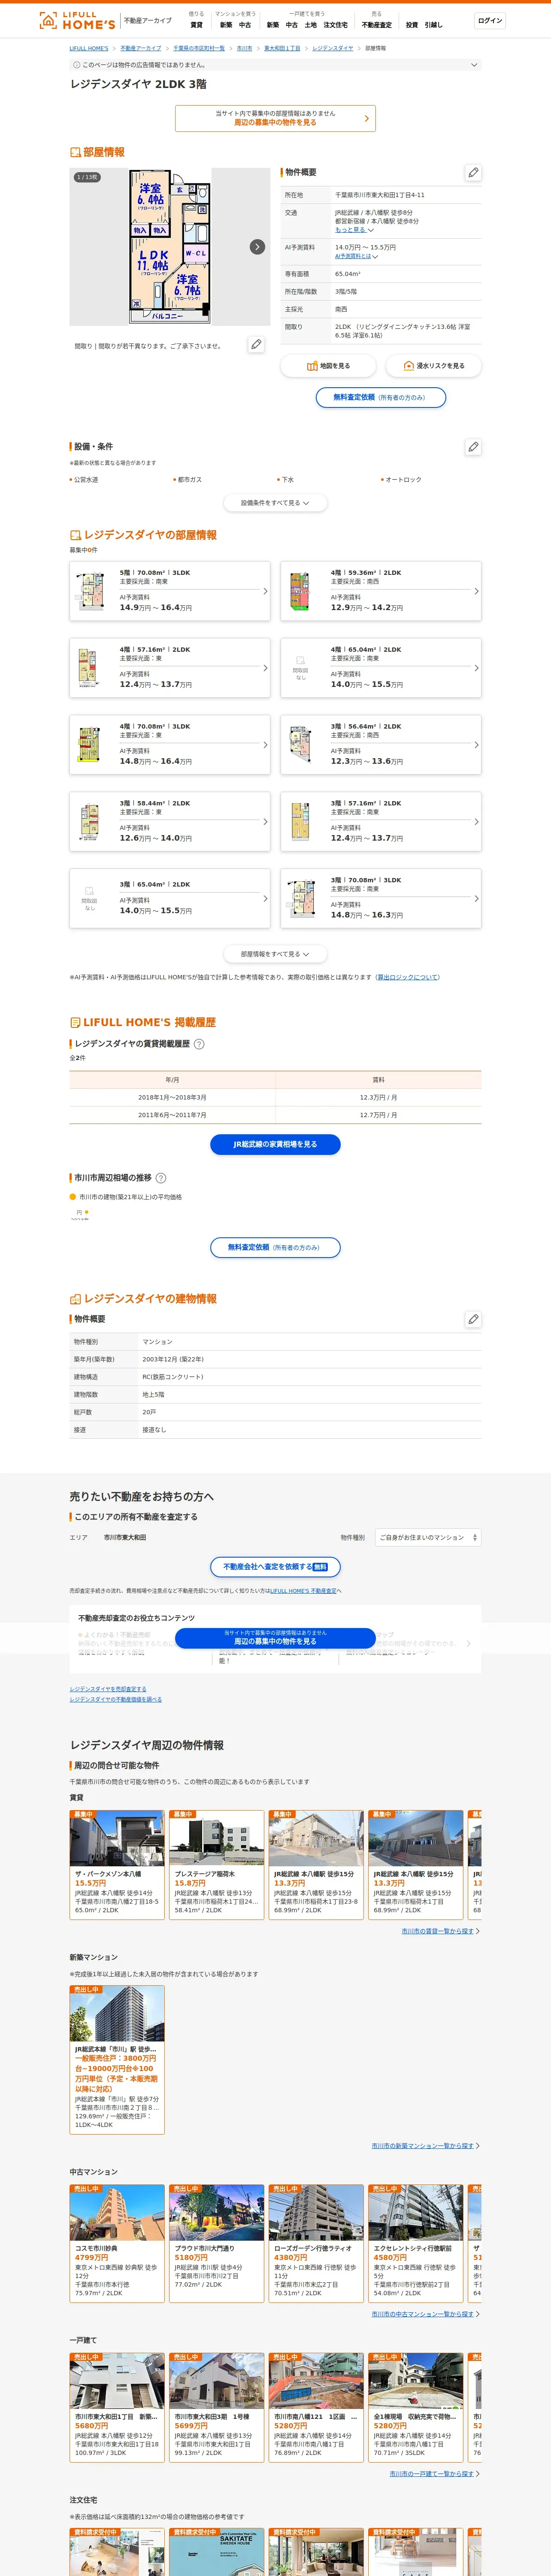Click レジデンスダイヤの不動産価値を調べる link
Image resolution: width=551 pixels, height=2576 pixels.
tap(115, 1699)
